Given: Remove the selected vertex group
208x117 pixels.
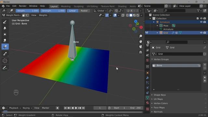Looking at the screenshot, I should 205,68.
